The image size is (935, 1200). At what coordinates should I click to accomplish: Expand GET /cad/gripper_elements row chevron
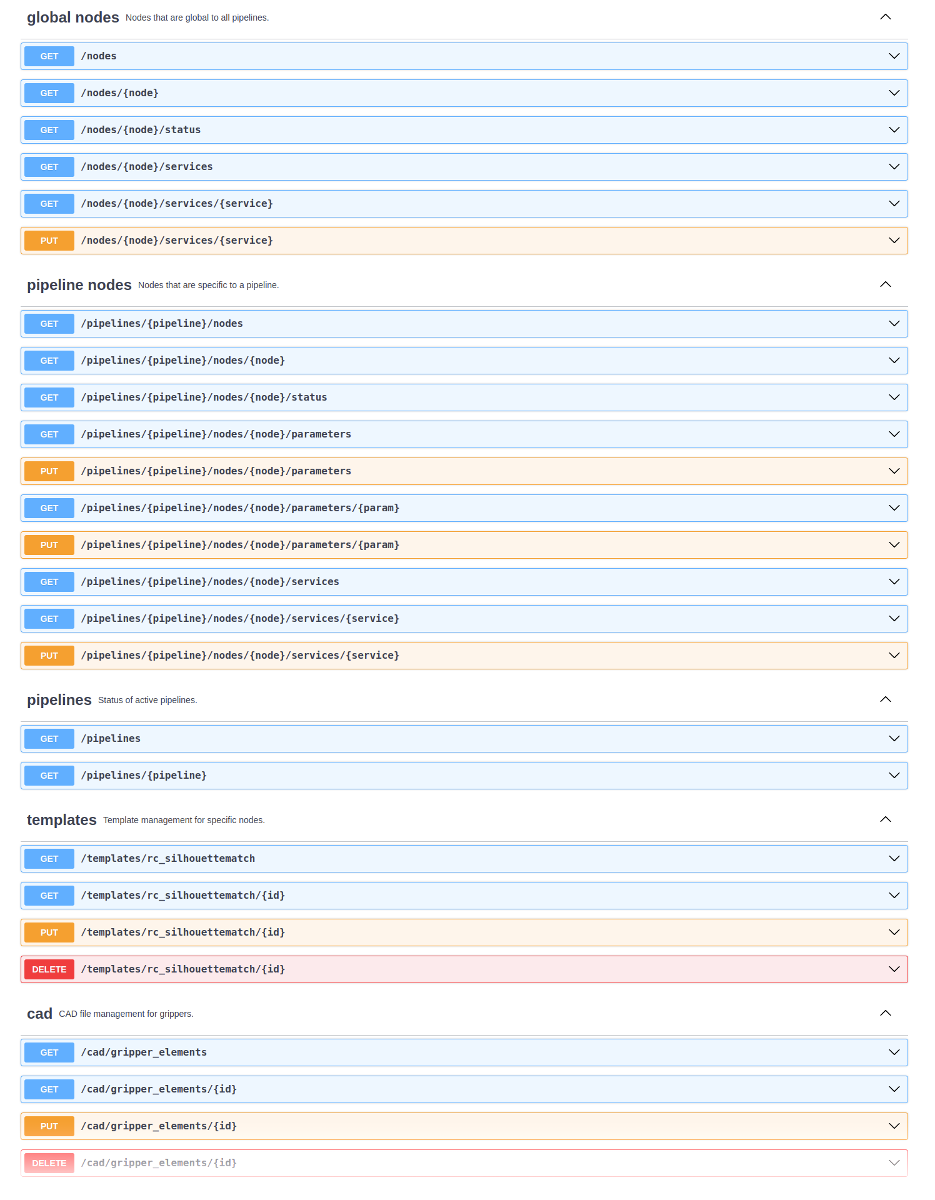pyautogui.click(x=894, y=1052)
